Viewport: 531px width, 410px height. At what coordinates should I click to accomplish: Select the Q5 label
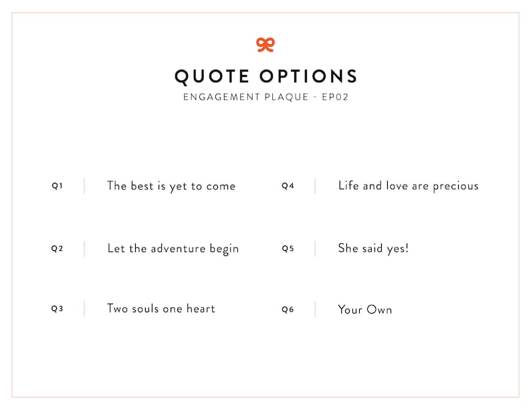pyautogui.click(x=288, y=249)
